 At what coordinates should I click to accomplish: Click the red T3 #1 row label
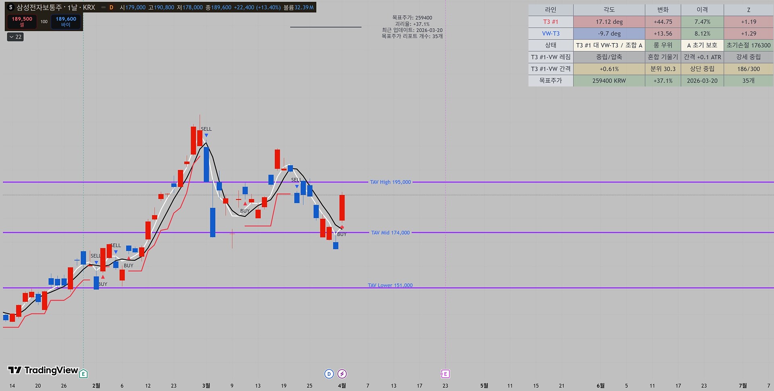point(551,22)
